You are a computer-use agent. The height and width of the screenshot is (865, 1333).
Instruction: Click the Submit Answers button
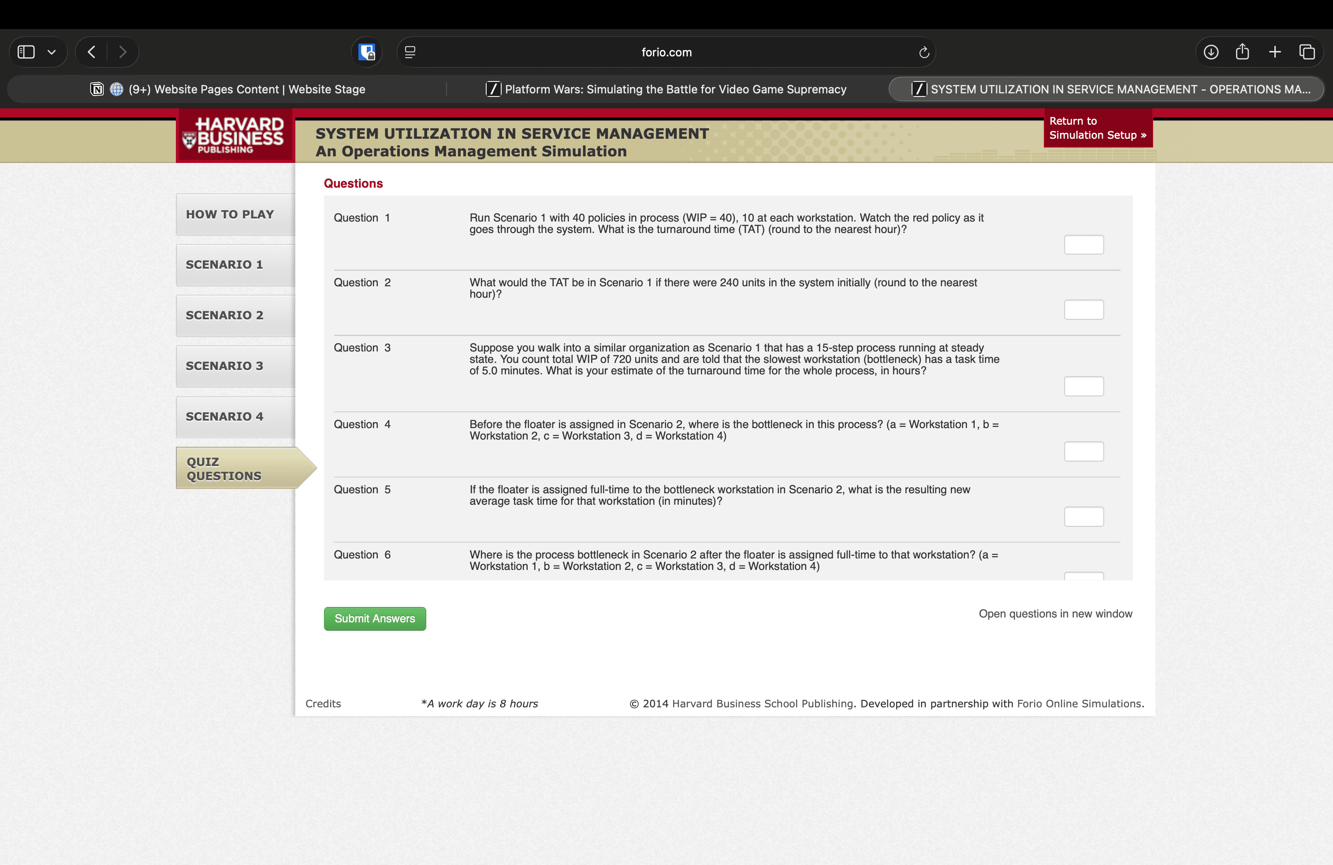point(375,618)
